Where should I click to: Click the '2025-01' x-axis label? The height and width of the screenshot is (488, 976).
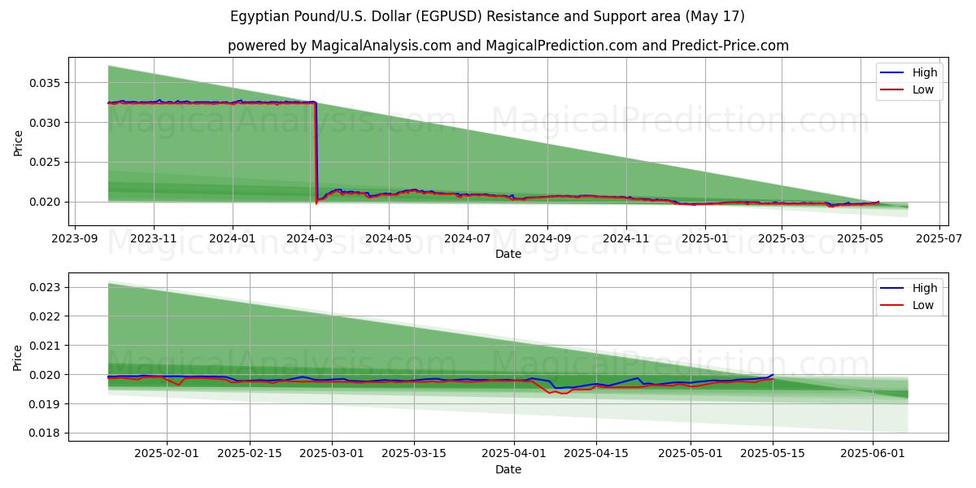[704, 239]
